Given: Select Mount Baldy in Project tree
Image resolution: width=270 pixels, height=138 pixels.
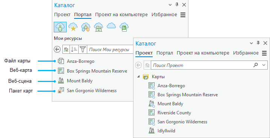Looking at the screenshot, I should click(x=170, y=104).
